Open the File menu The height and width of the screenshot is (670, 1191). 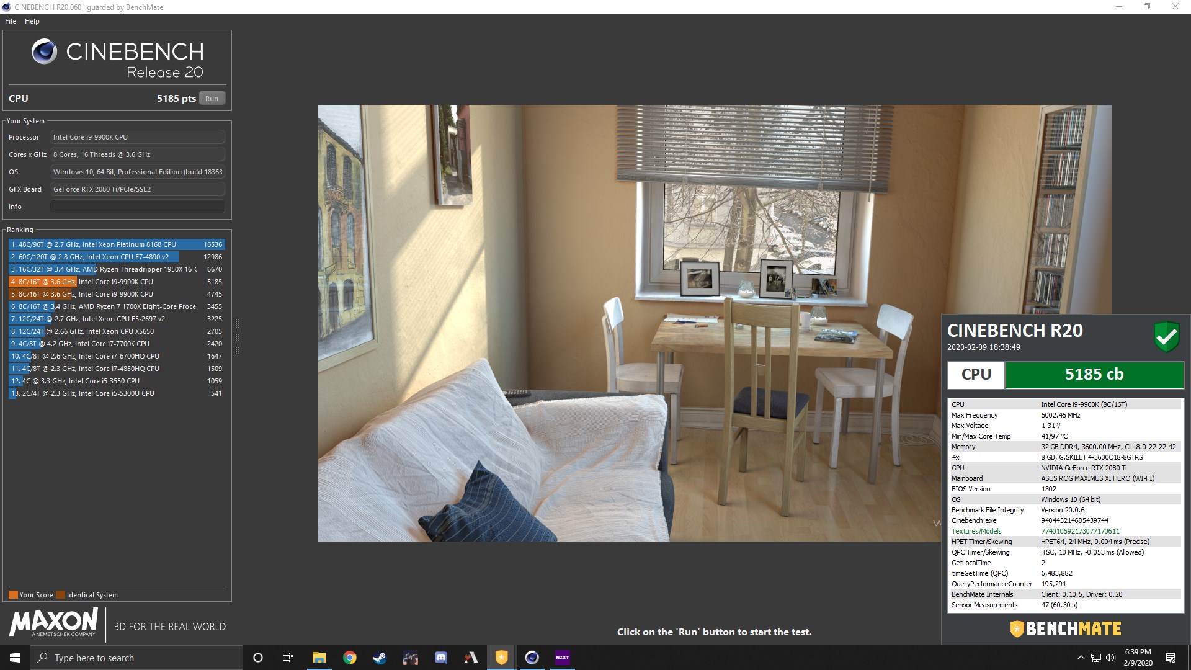[11, 21]
